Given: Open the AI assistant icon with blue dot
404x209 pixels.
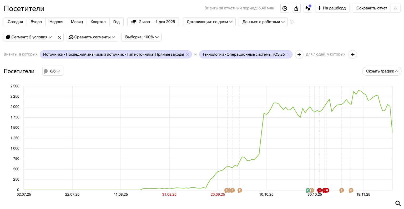Looking at the screenshot, I should click(308, 8).
